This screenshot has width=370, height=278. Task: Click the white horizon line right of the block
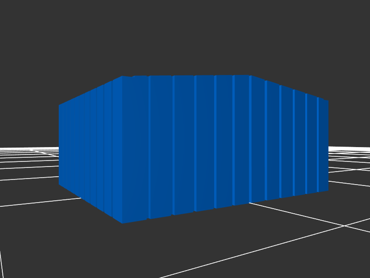pos(349,148)
